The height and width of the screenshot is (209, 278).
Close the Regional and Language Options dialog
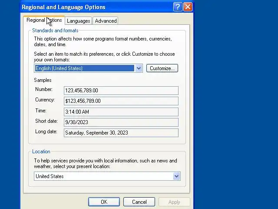coord(188,7)
